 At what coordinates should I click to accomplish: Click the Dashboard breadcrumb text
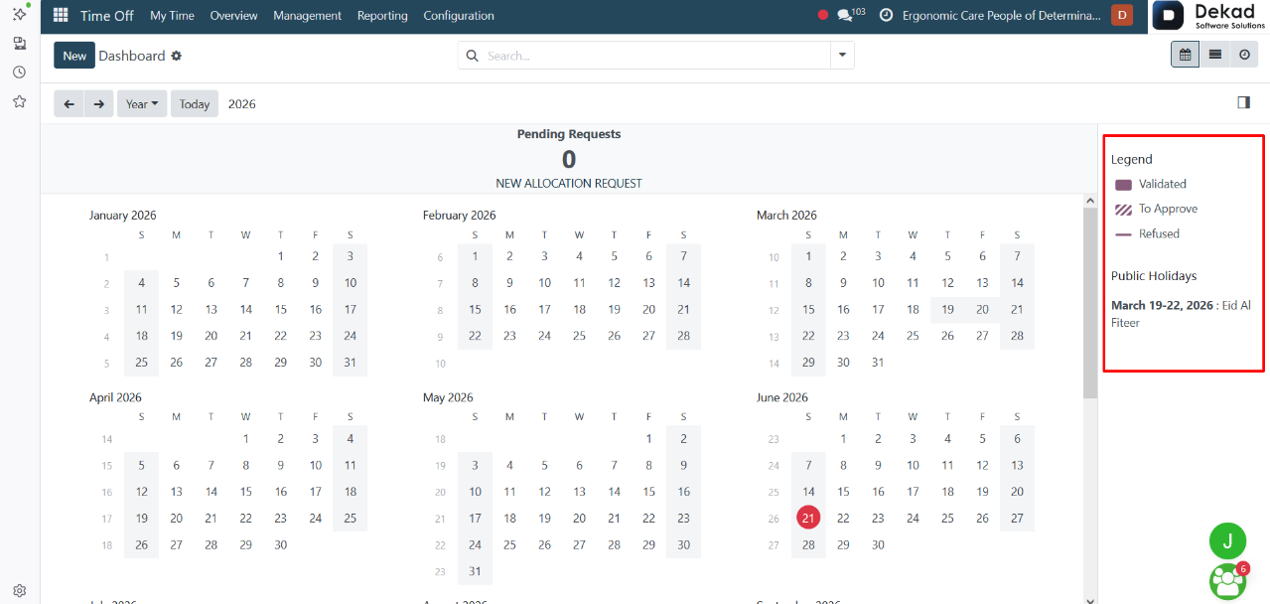pos(132,56)
